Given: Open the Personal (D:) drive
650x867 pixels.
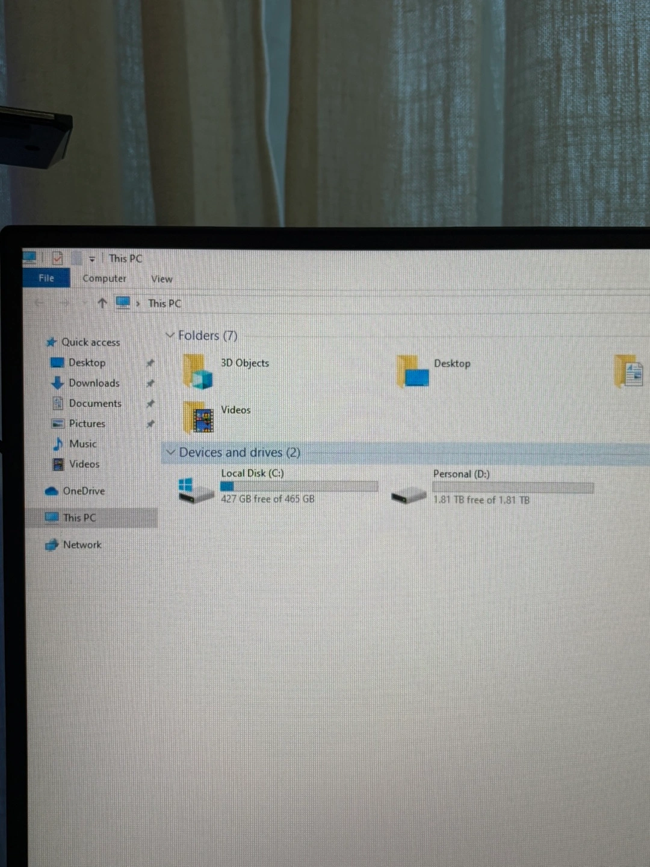Looking at the screenshot, I should [409, 496].
